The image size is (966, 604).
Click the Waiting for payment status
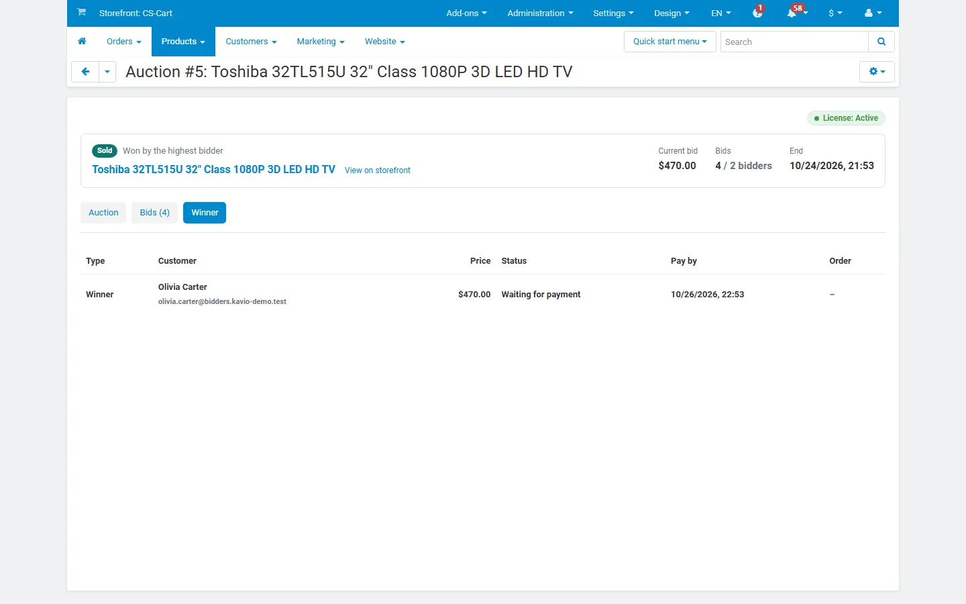tap(541, 295)
